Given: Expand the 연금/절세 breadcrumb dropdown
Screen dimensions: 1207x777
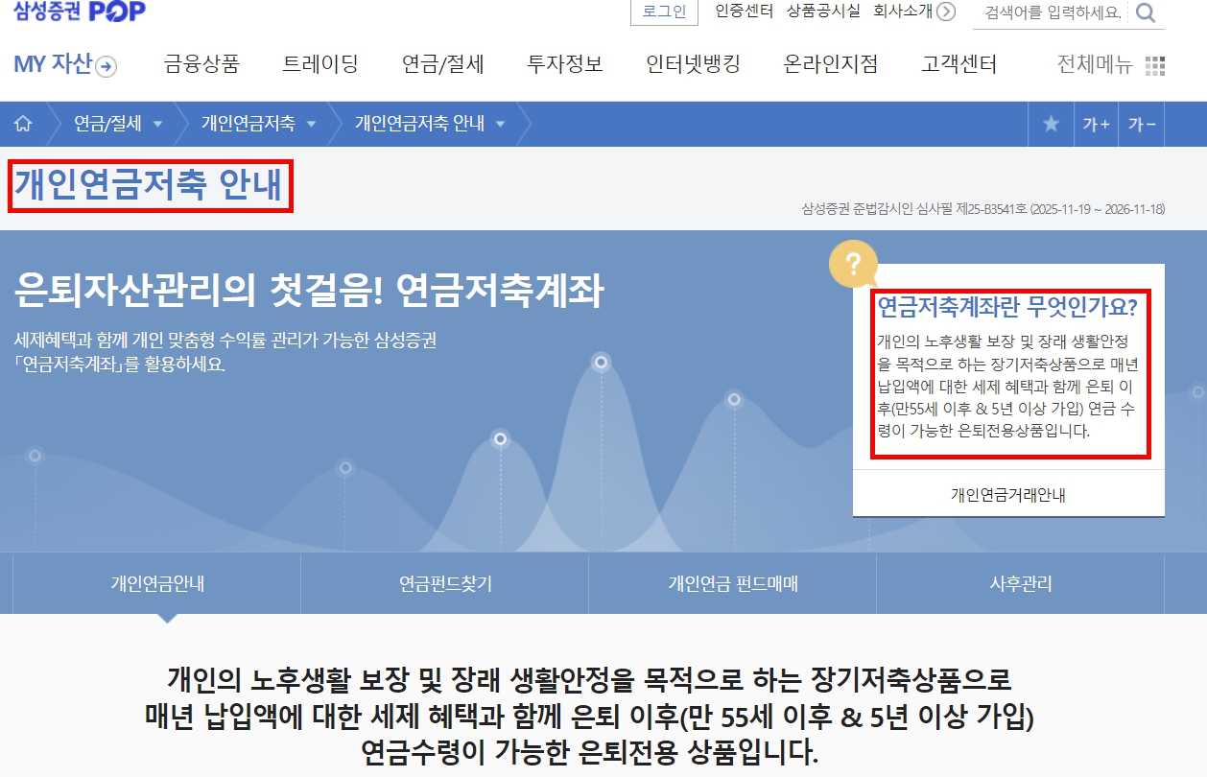Looking at the screenshot, I should tap(157, 124).
